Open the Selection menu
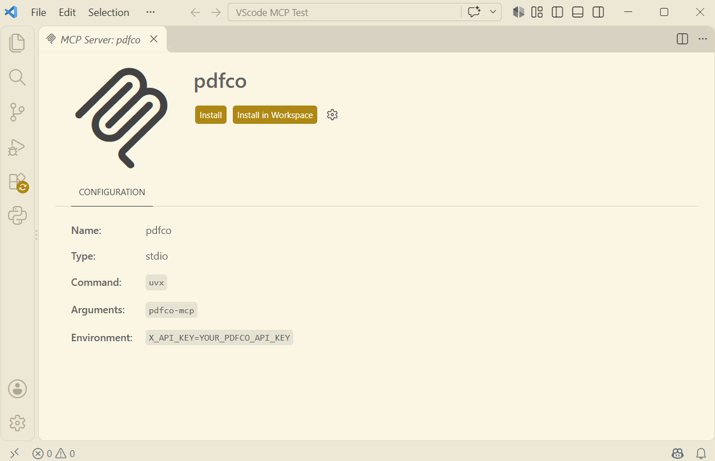The image size is (715, 461). click(108, 12)
